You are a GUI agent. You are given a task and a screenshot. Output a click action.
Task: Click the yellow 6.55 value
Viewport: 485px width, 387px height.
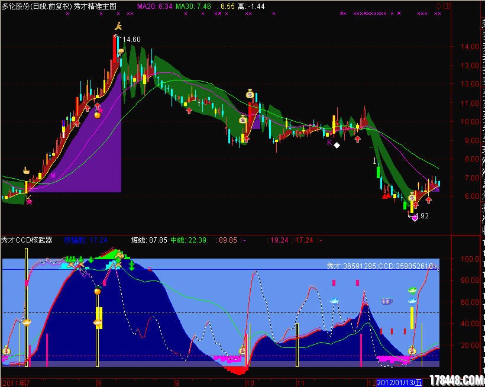coord(227,6)
